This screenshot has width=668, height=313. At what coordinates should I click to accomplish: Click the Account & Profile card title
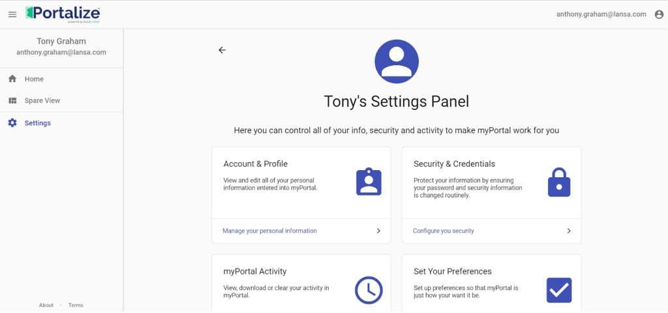point(256,164)
